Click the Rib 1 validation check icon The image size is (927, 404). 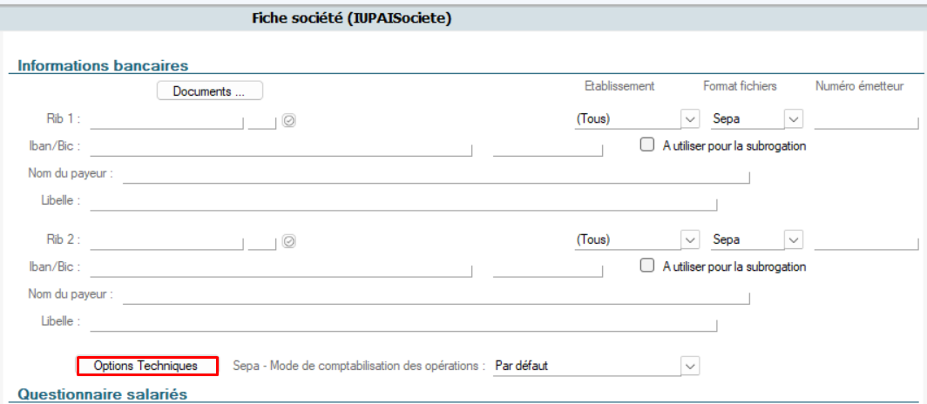coord(289,120)
